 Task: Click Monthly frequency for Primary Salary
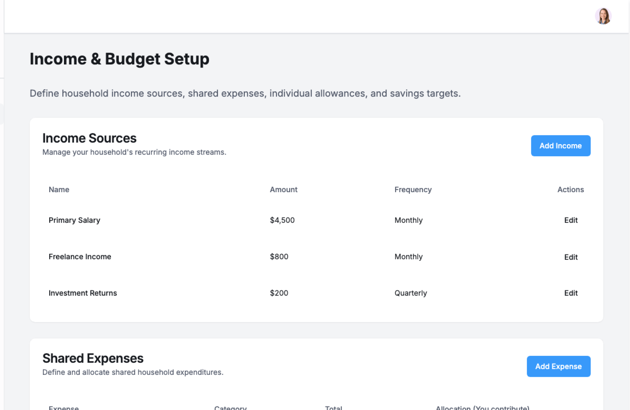pos(409,220)
